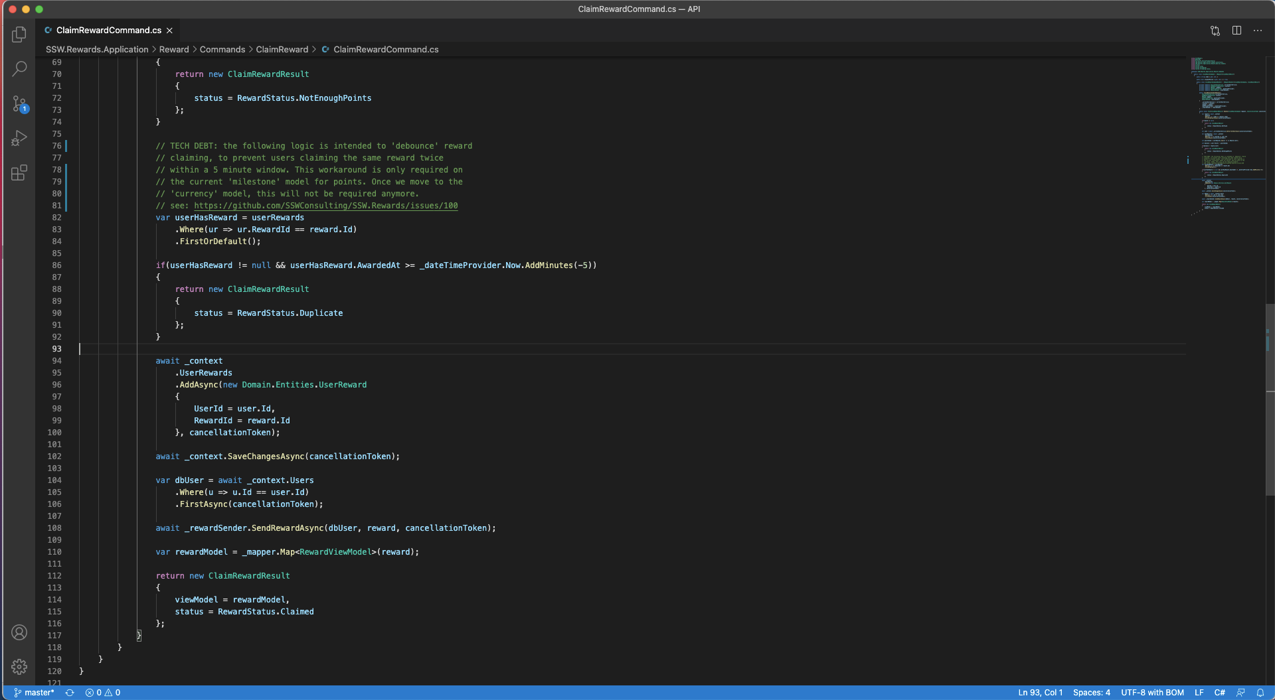
Task: Open the Accounts menu icon
Action: (x=19, y=632)
